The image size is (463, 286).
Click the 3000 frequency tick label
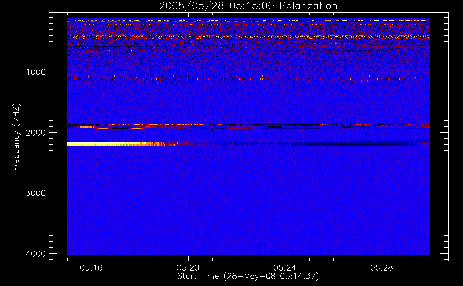click(36, 193)
